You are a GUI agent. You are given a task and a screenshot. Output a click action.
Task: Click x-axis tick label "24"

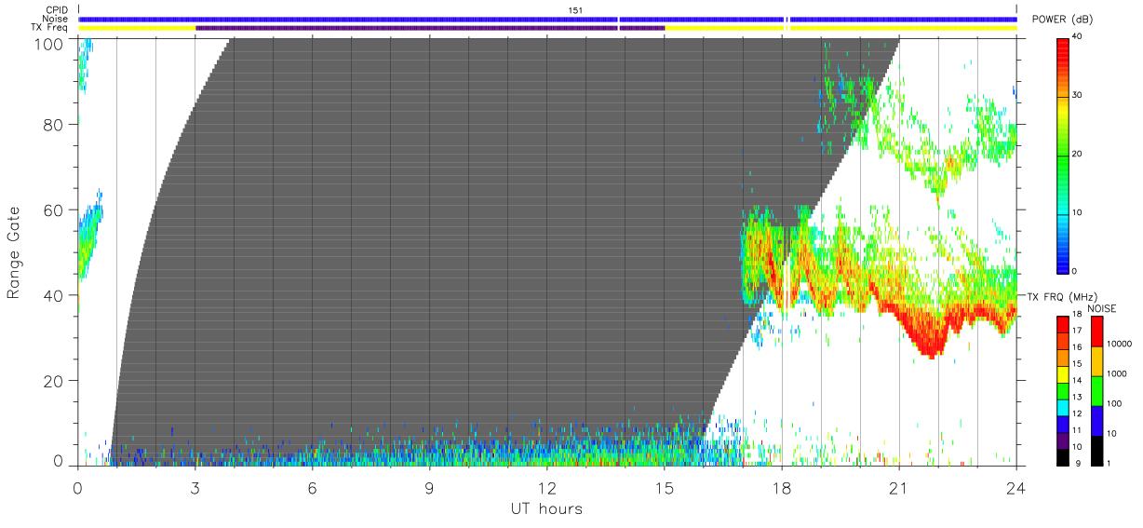[x=1016, y=487]
